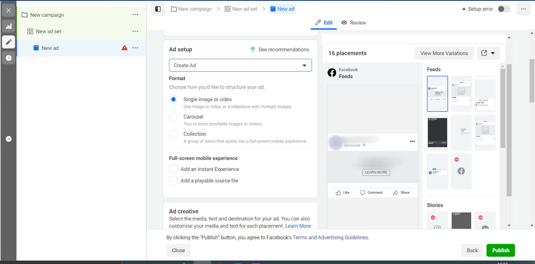Open the export preview icon button
Image resolution: width=535 pixels, height=264 pixels.
tap(484, 53)
